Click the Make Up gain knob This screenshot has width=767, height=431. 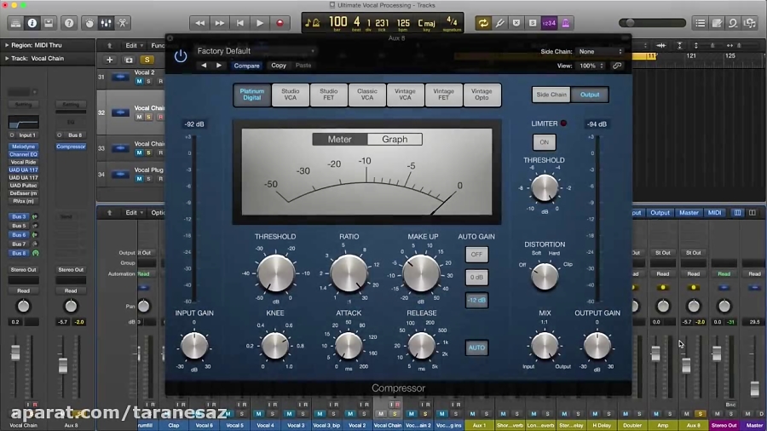(421, 273)
